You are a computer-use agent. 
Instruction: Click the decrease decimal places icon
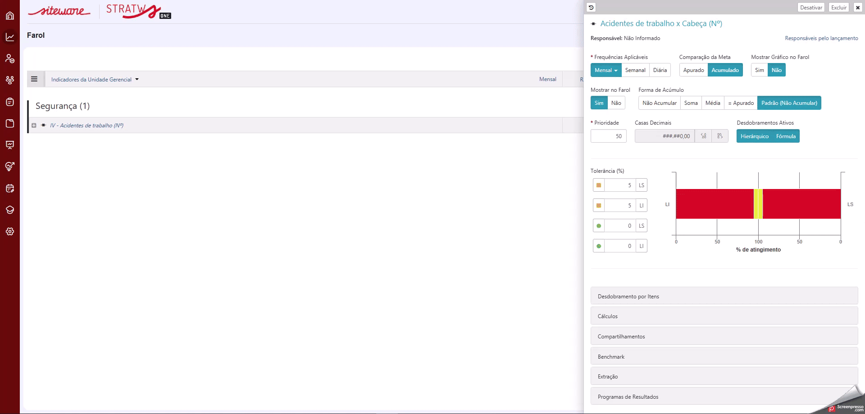(x=720, y=136)
